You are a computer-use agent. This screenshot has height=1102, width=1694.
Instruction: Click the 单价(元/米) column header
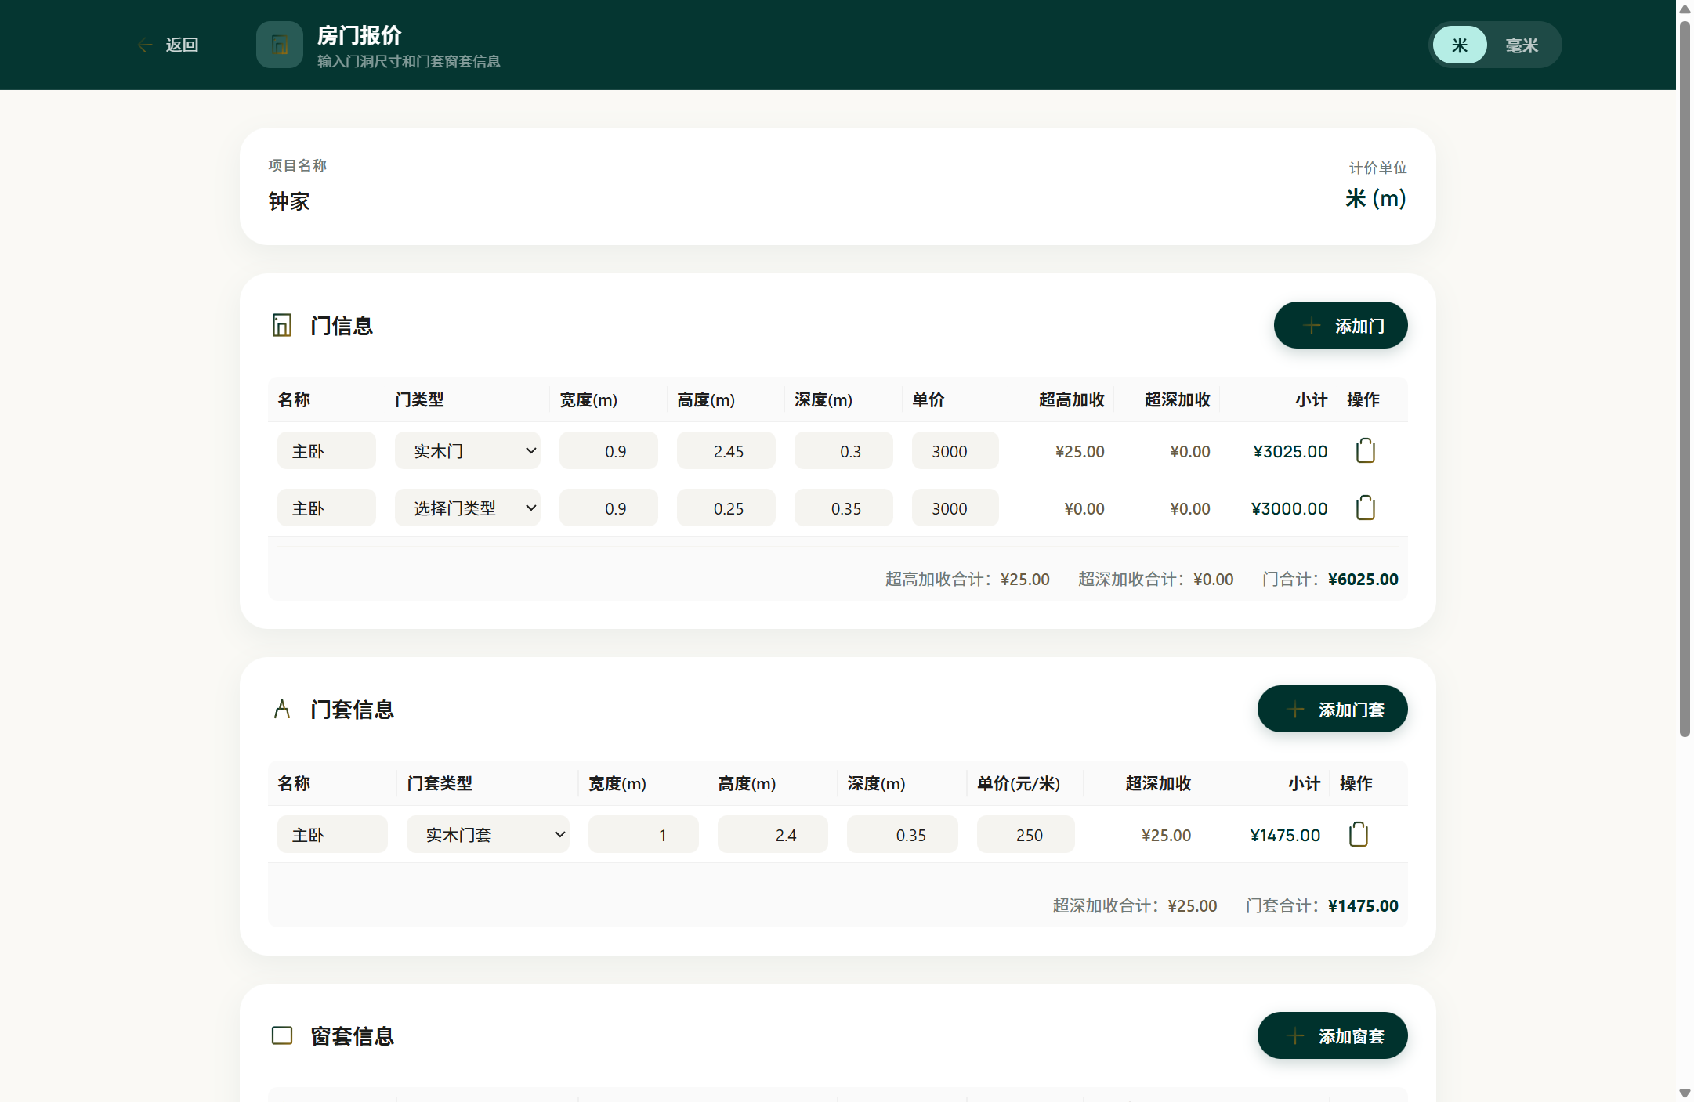click(x=1019, y=783)
